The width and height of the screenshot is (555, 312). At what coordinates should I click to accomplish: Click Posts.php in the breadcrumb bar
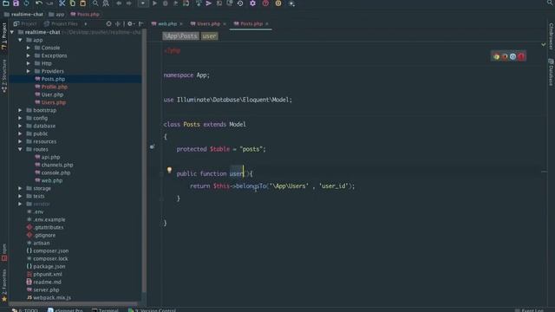85,15
